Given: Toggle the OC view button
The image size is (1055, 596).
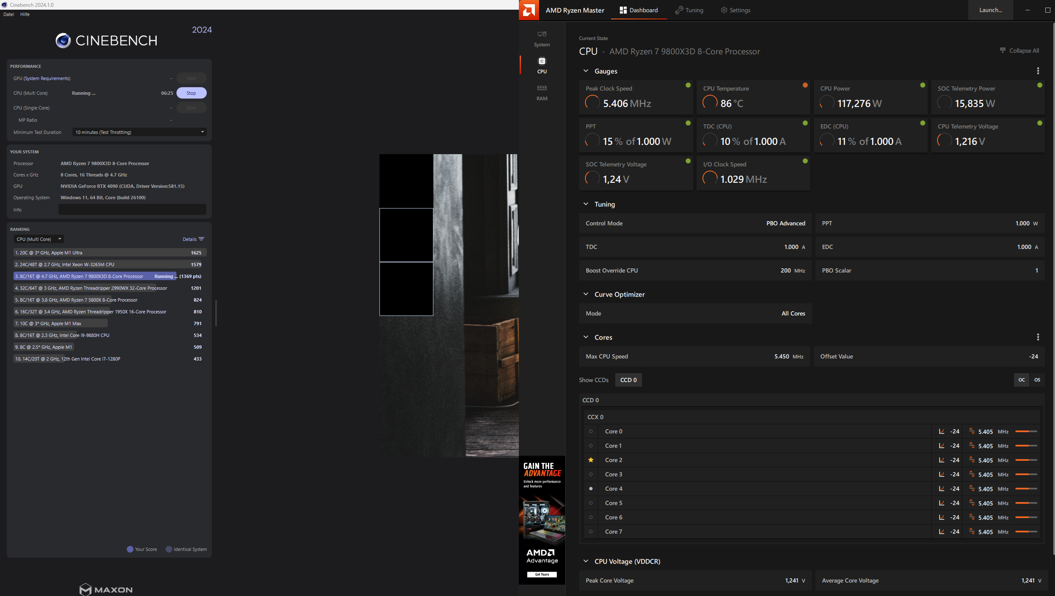Looking at the screenshot, I should click(x=1021, y=380).
